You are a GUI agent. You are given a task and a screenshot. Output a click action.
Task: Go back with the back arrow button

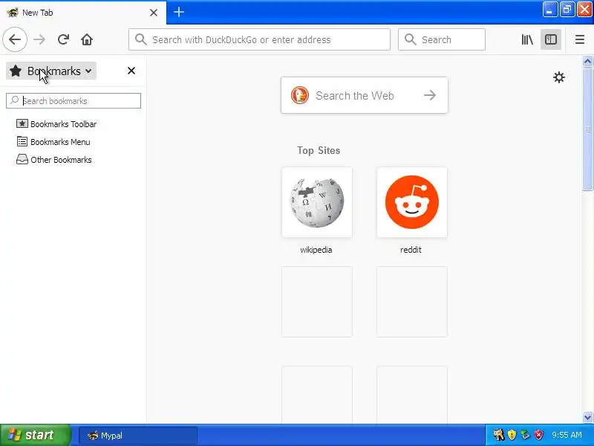pyautogui.click(x=15, y=39)
